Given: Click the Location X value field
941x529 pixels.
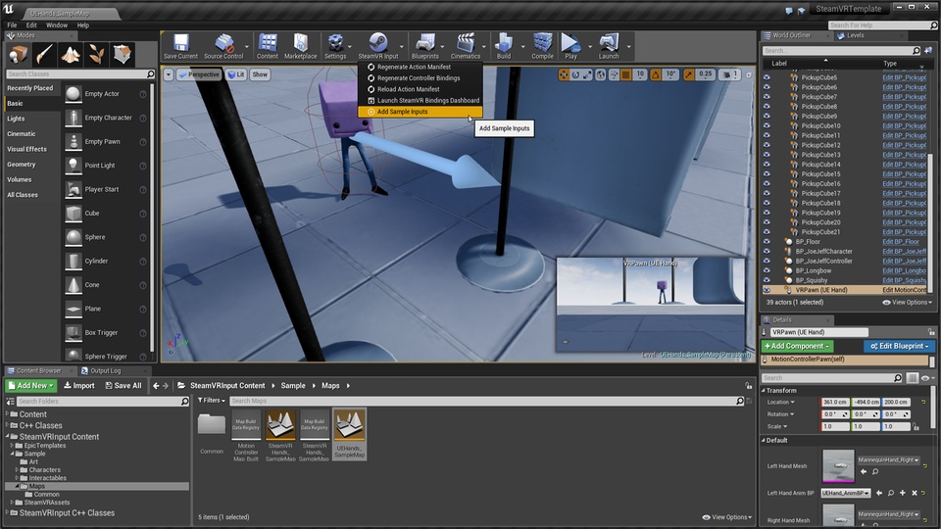Looking at the screenshot, I should point(834,402).
